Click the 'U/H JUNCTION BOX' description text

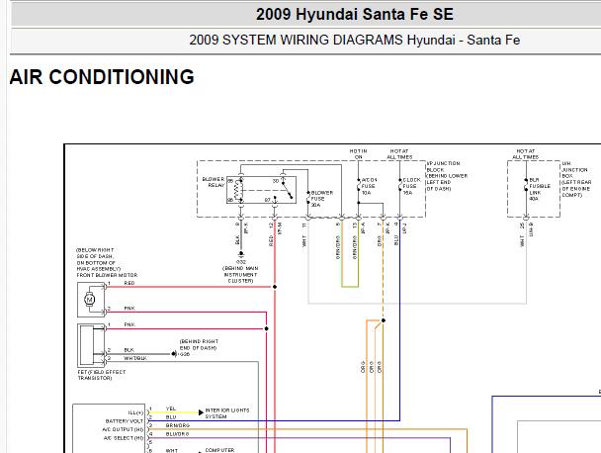(576, 179)
